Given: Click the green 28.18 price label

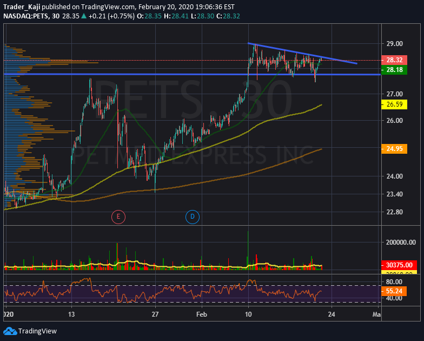Looking at the screenshot, I should click(394, 70).
